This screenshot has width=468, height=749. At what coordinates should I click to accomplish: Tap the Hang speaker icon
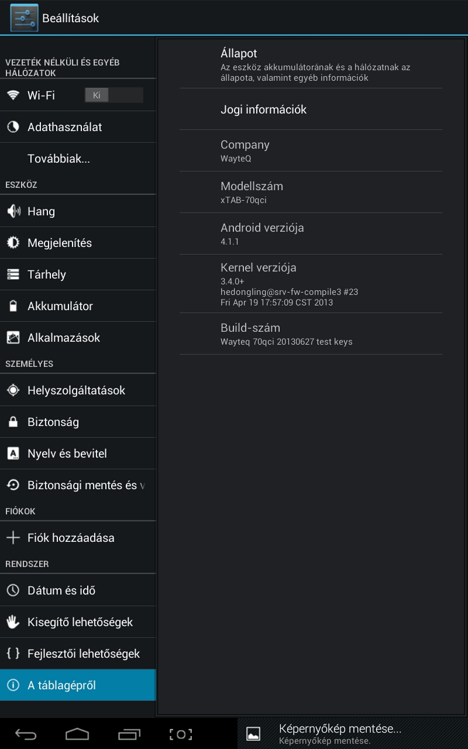[x=13, y=211]
